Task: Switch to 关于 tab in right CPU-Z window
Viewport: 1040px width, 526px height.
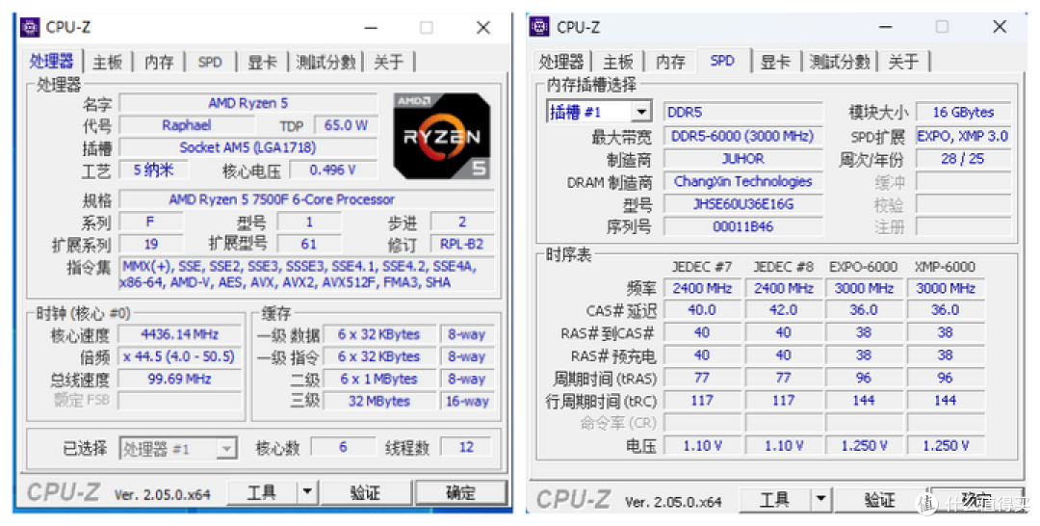Action: (x=903, y=62)
